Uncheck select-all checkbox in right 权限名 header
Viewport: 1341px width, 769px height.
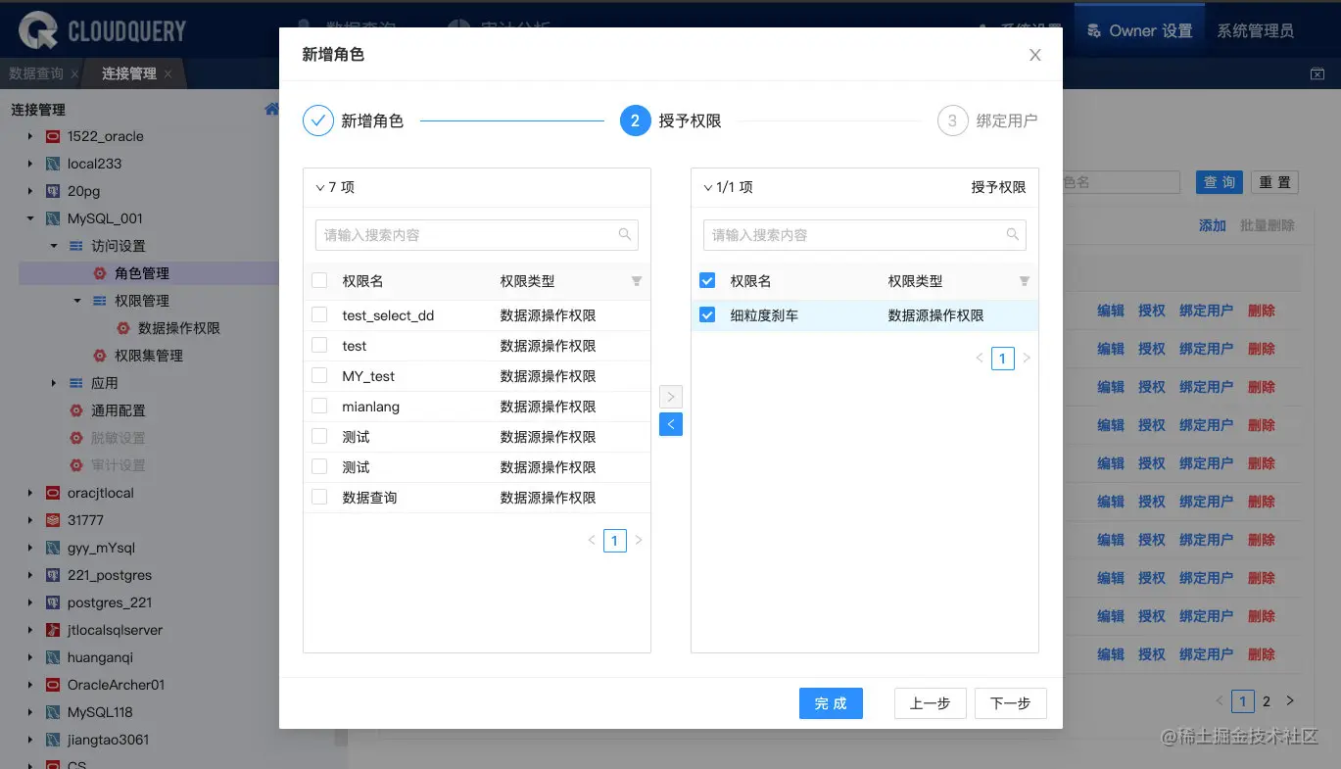pos(707,281)
